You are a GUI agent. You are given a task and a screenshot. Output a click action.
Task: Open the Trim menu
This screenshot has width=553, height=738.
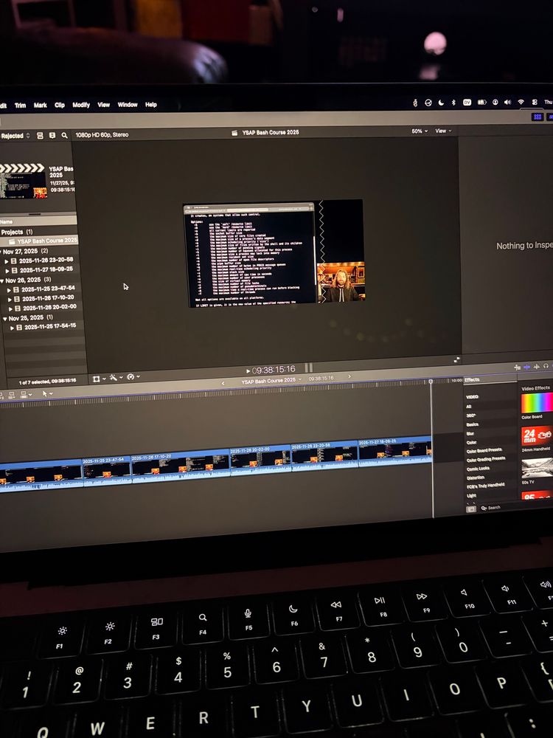coord(20,106)
